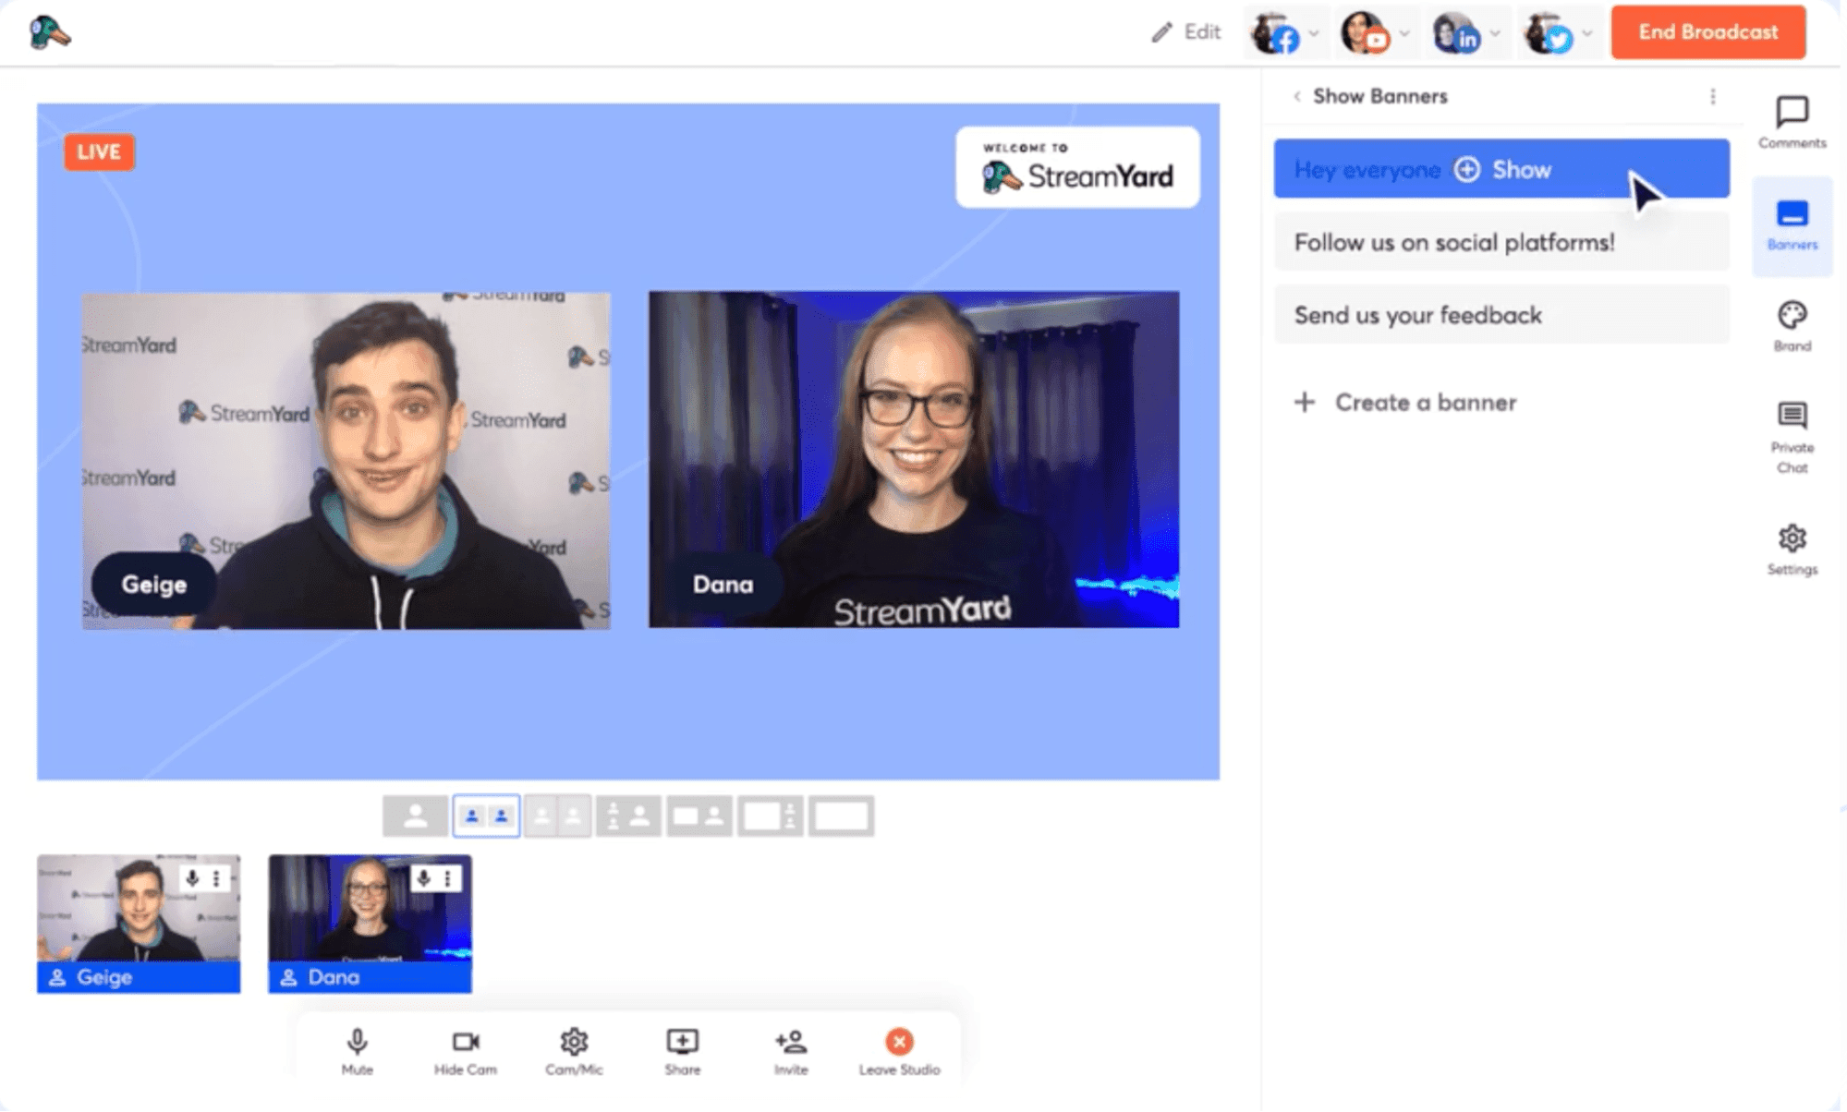
Task: Open Dana's thumbnail three-dot menu
Action: click(x=447, y=878)
